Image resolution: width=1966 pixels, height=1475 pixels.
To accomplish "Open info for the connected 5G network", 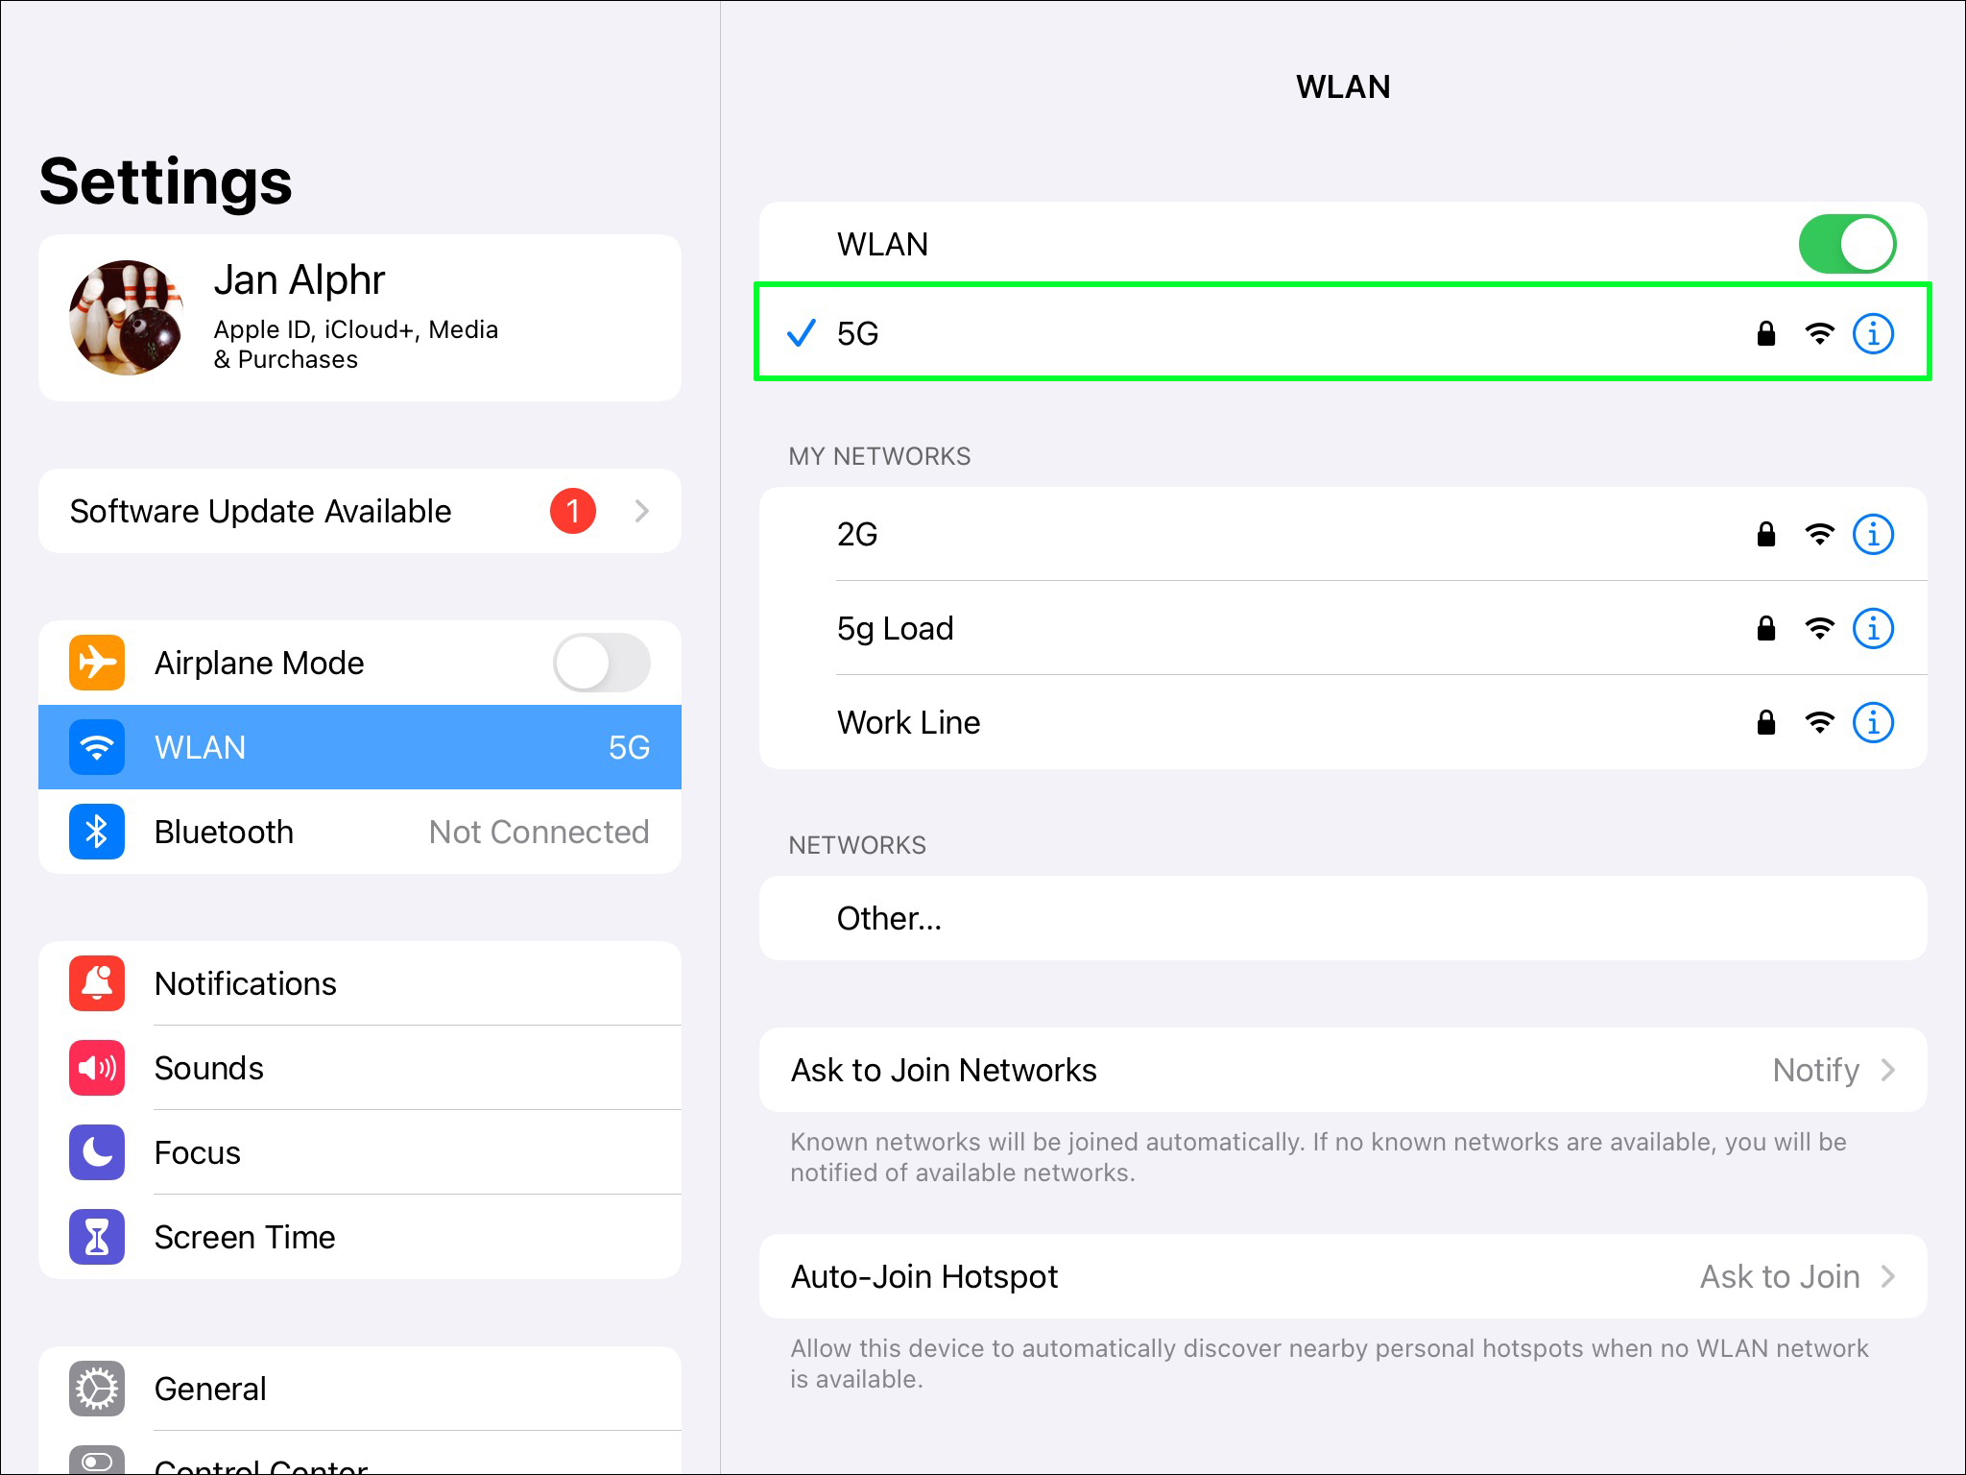I will [1872, 334].
